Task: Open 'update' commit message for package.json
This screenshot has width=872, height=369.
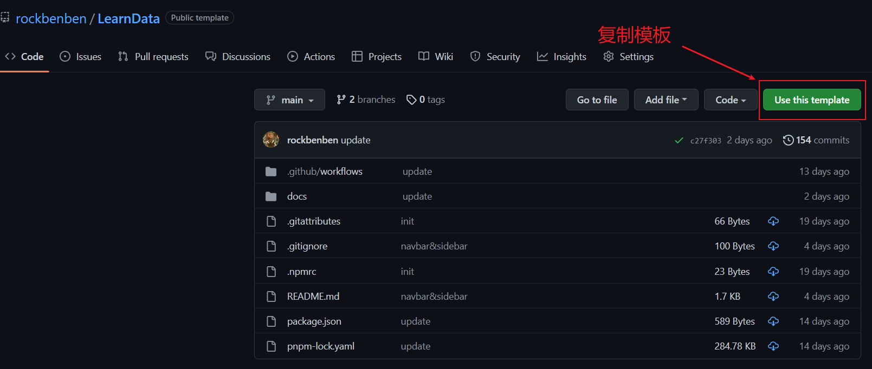Action: point(416,321)
